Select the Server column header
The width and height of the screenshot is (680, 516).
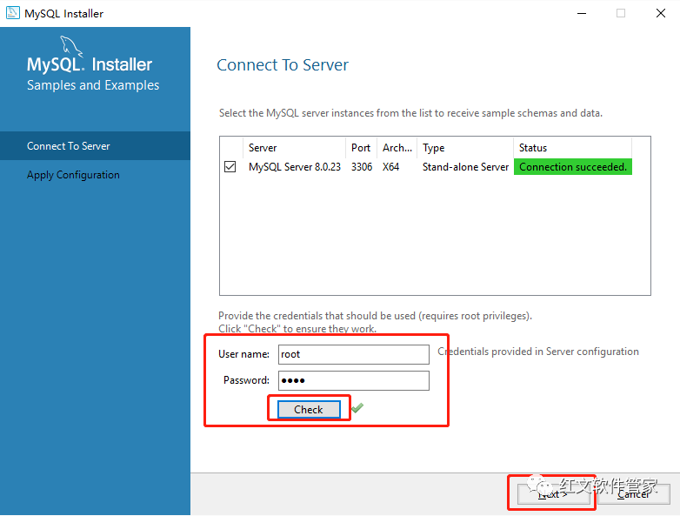pos(295,148)
